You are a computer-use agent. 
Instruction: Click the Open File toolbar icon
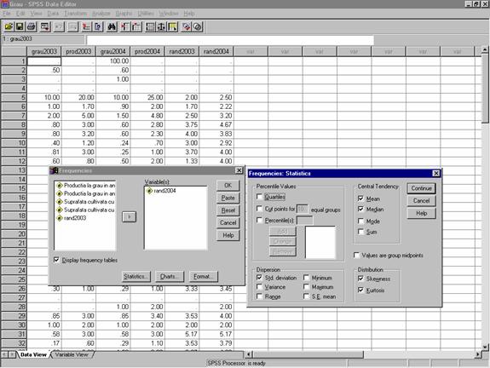coord(9,27)
